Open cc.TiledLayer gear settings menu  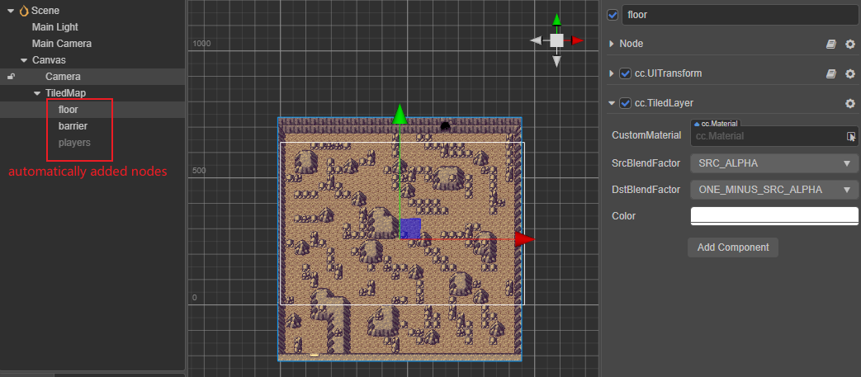tap(849, 103)
